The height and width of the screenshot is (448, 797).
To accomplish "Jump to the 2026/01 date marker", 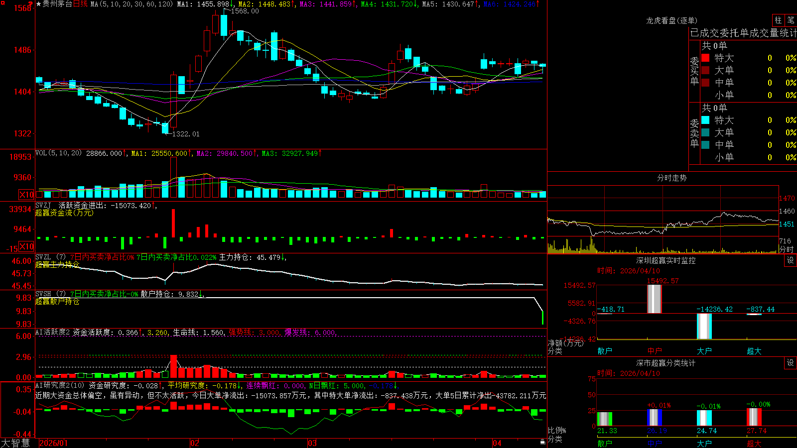I will click(53, 443).
